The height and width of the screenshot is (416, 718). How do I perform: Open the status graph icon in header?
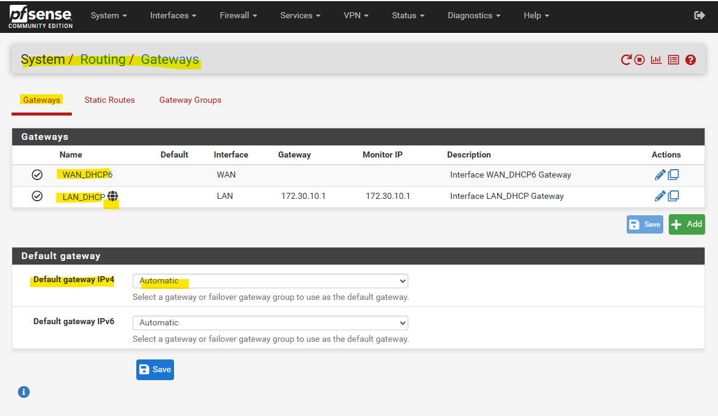point(656,60)
